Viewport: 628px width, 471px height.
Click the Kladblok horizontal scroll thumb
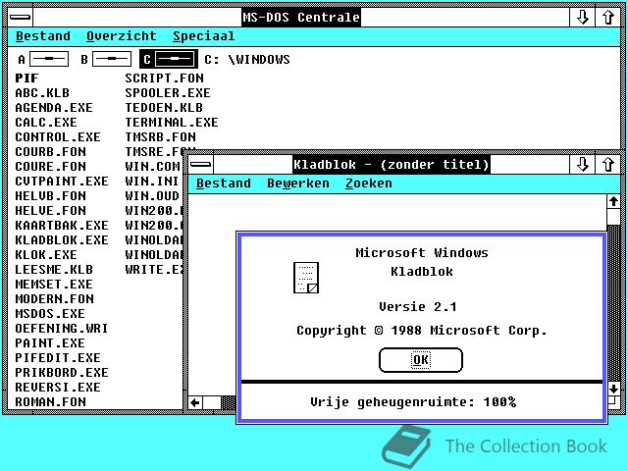pyautogui.click(x=212, y=402)
